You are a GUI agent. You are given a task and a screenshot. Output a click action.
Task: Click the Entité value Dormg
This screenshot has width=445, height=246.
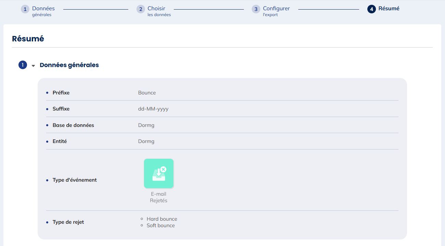(x=146, y=141)
